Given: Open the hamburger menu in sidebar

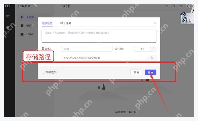Looking at the screenshot, I should coord(8,17).
